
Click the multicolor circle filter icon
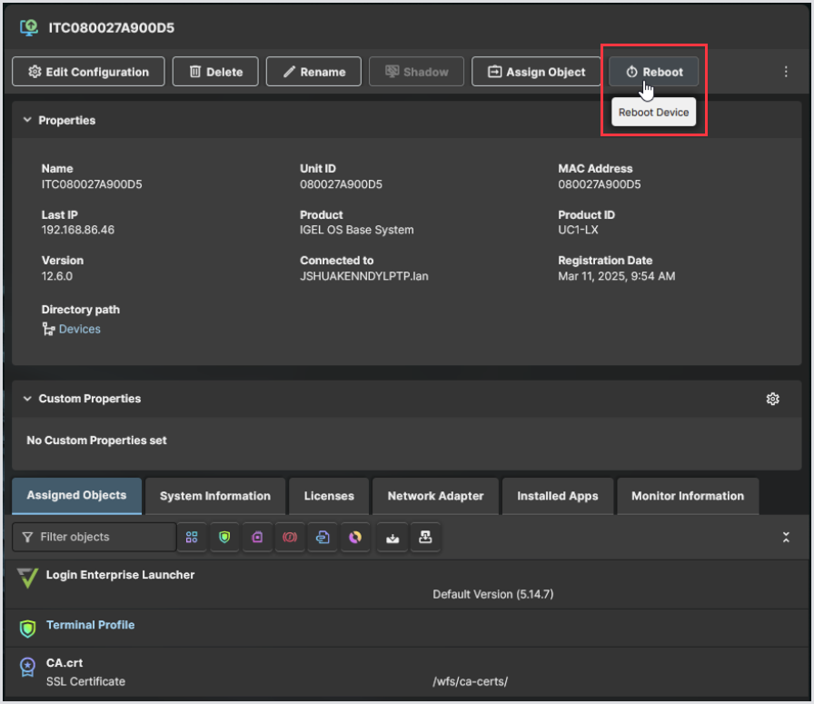pyautogui.click(x=355, y=538)
